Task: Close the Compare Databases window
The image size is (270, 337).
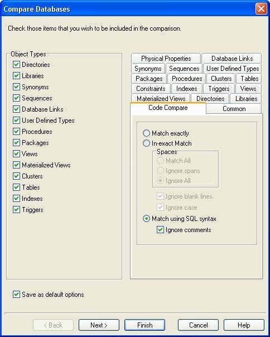Action: coord(261,9)
